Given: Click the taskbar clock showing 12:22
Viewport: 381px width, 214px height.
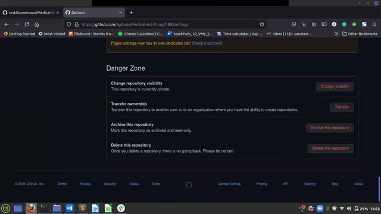Looking at the screenshot, I should pyautogui.click(x=374, y=209).
